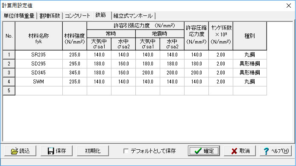
Task: Click the red X 取消 icon
Action: pyautogui.click(x=234, y=151)
